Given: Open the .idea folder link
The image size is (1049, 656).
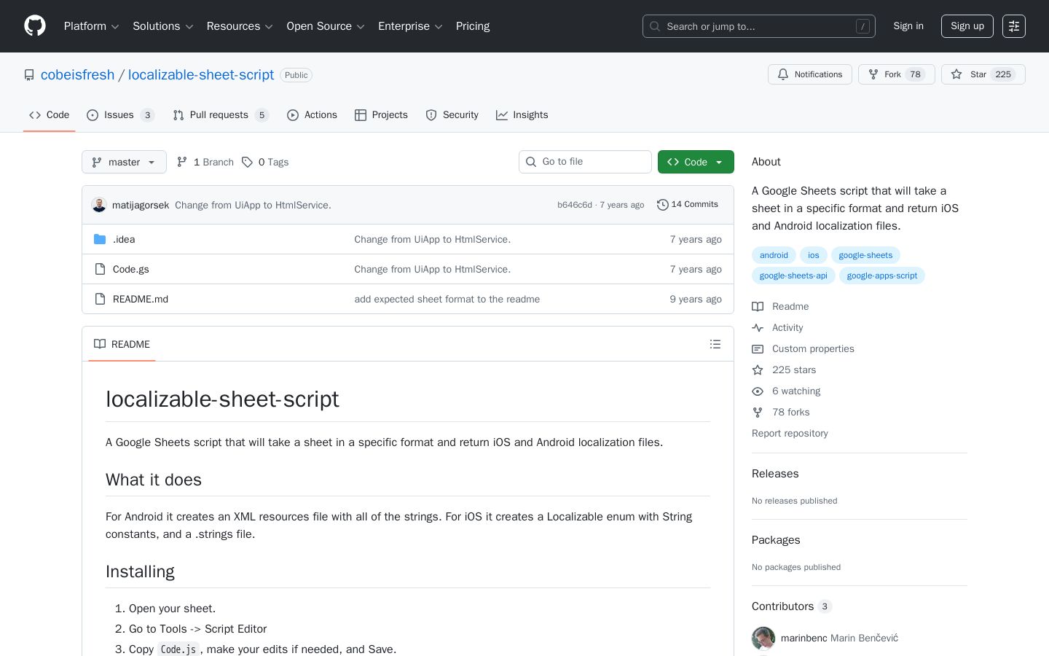Looking at the screenshot, I should point(124,239).
